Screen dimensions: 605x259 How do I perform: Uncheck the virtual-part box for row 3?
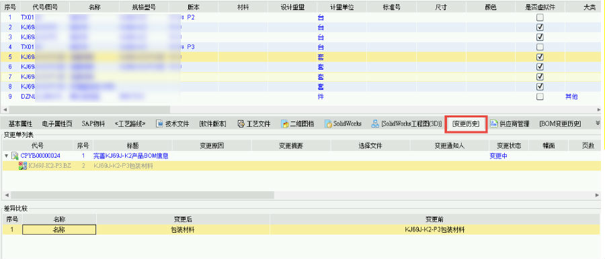540,37
